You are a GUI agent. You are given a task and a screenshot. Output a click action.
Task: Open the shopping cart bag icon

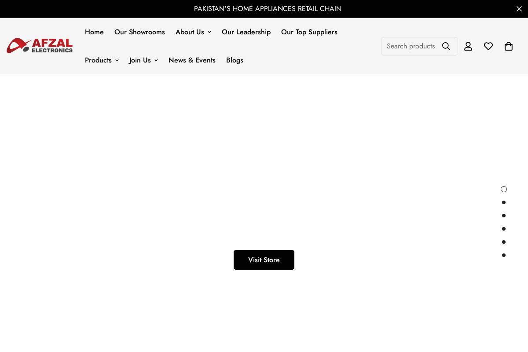tap(509, 46)
